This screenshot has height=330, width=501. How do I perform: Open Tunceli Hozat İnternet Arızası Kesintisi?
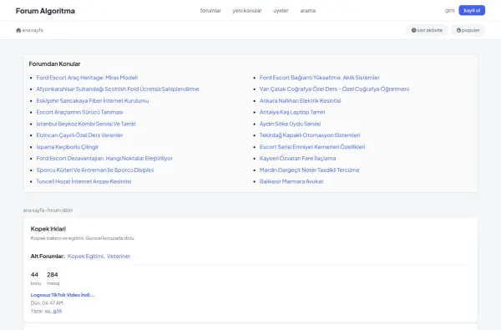click(x=83, y=181)
